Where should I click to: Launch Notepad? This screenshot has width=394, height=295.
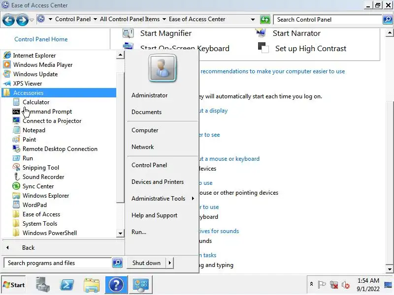pos(34,130)
